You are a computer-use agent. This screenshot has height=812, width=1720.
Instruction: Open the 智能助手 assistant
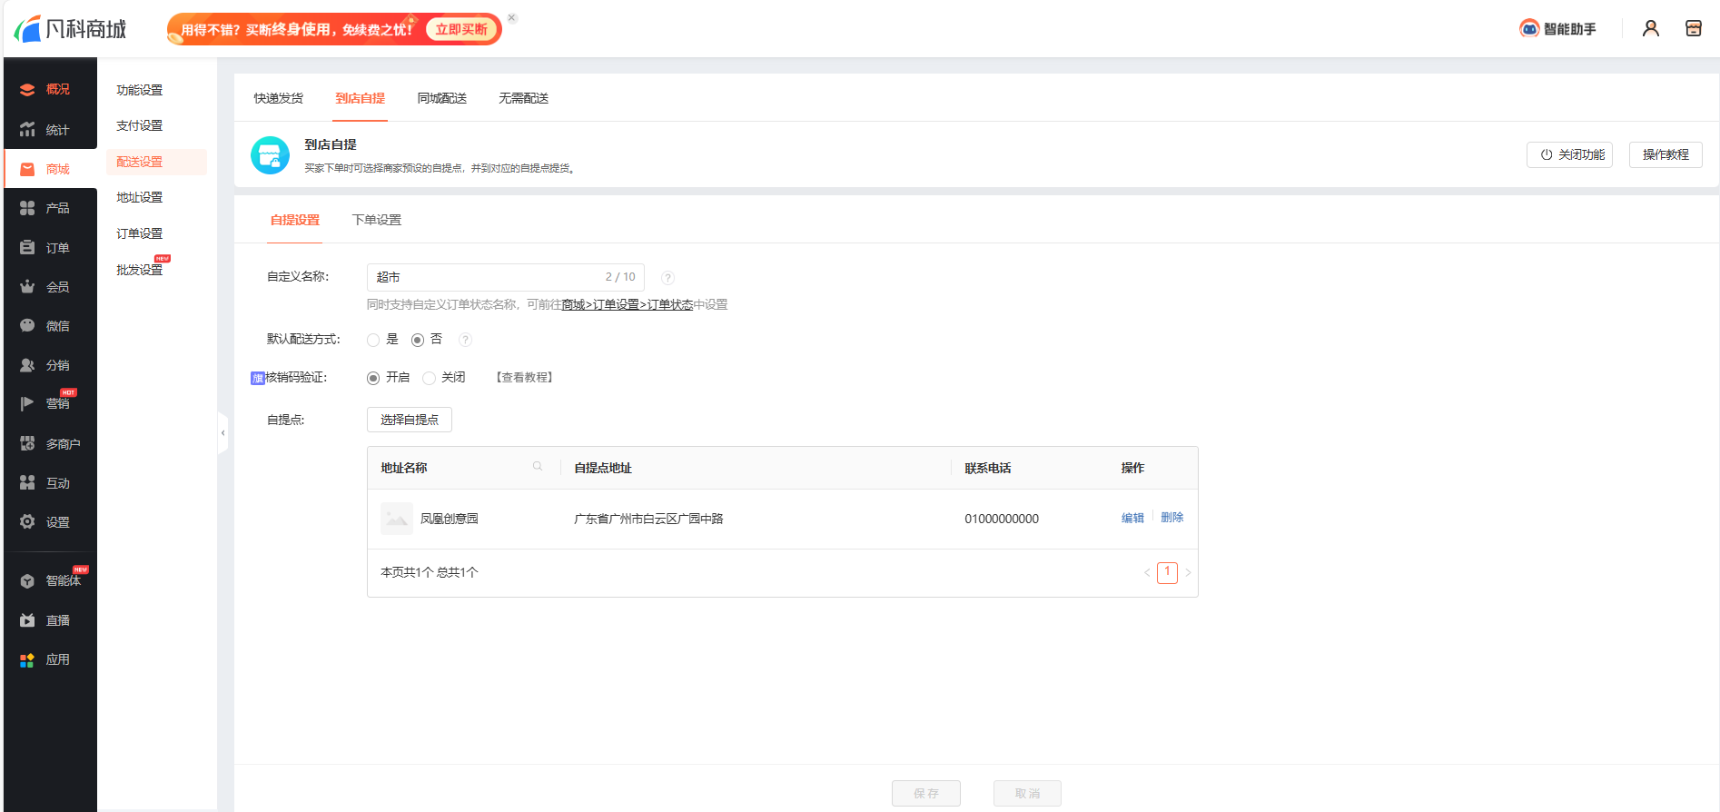point(1557,29)
